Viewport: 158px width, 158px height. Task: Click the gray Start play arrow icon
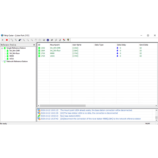tap(3, 40)
